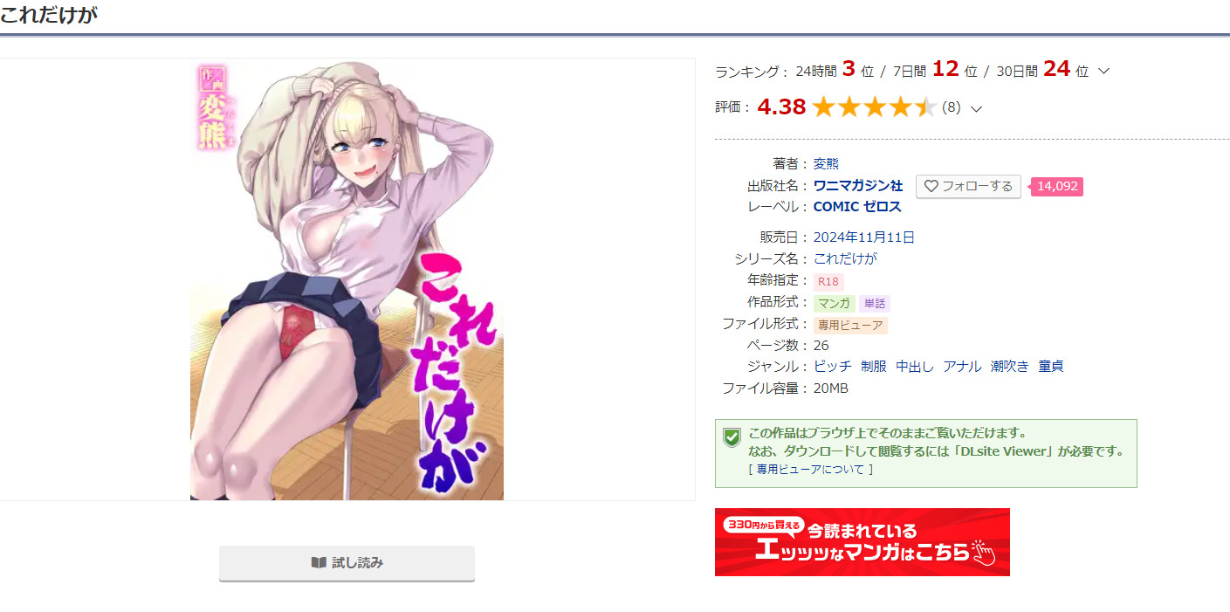Click the book icon on 試し読み button
This screenshot has height=612, width=1230.
click(319, 563)
